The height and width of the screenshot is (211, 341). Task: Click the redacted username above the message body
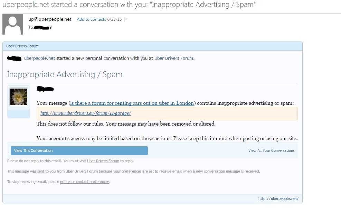46,89
